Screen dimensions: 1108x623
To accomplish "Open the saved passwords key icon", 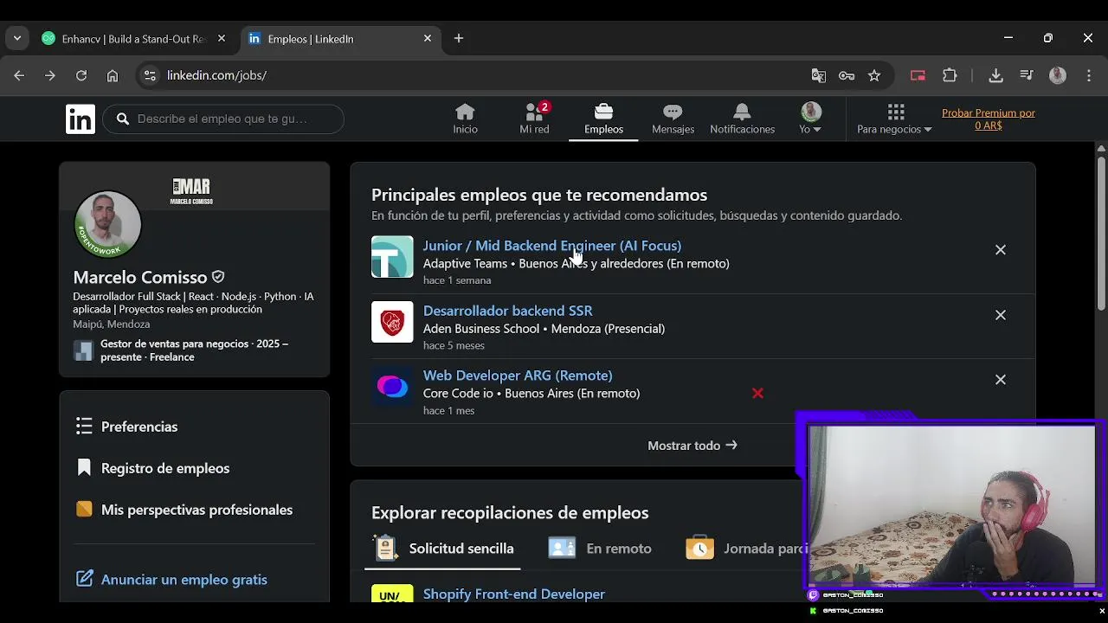I will pyautogui.click(x=847, y=75).
